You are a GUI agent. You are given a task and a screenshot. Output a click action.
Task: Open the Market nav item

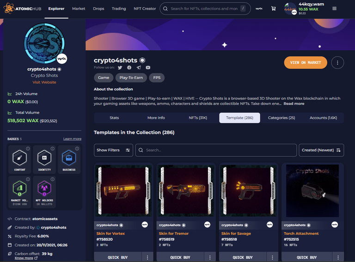(79, 9)
